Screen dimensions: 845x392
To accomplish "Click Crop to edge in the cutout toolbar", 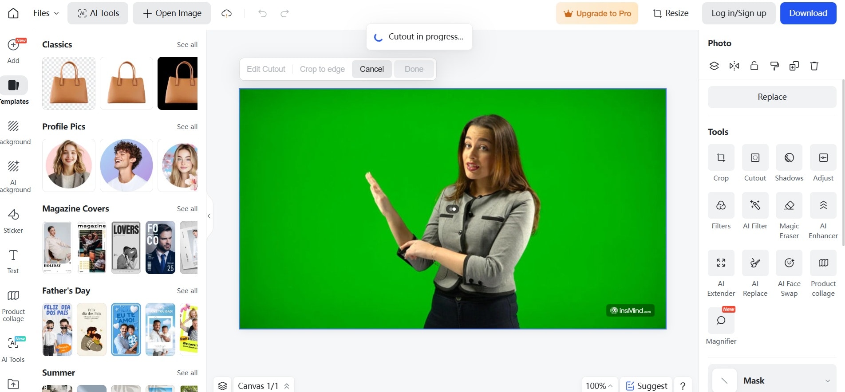I will point(322,69).
